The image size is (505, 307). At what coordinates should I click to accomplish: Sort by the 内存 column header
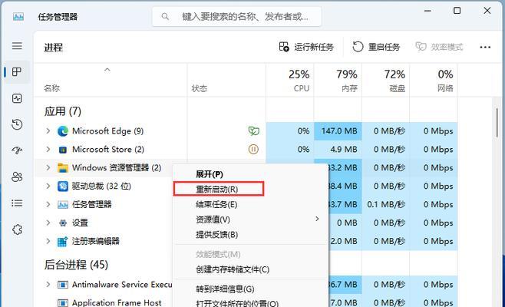(x=338, y=81)
